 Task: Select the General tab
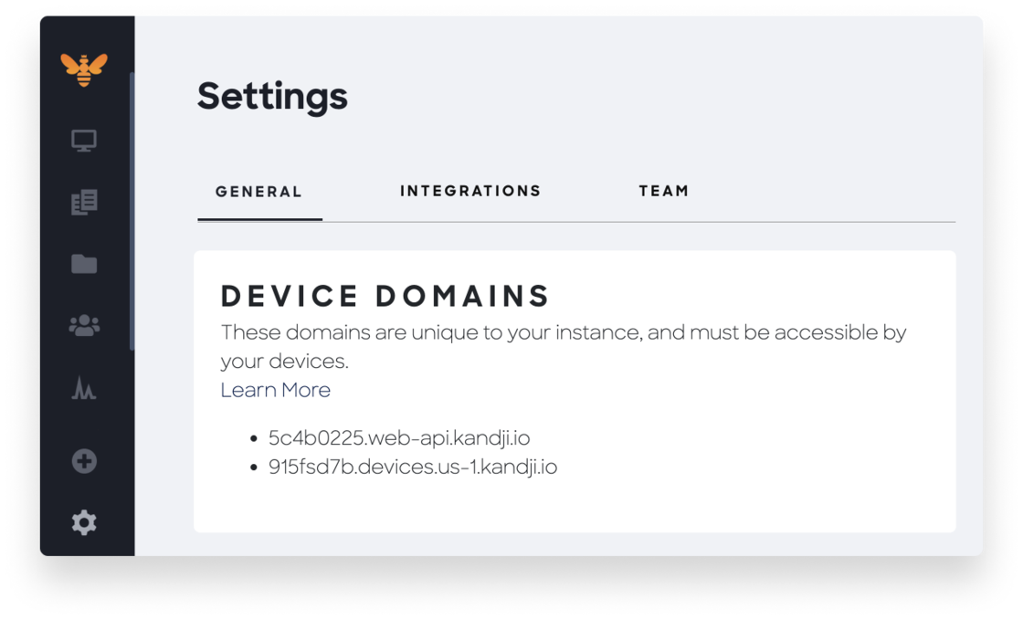[x=259, y=191]
